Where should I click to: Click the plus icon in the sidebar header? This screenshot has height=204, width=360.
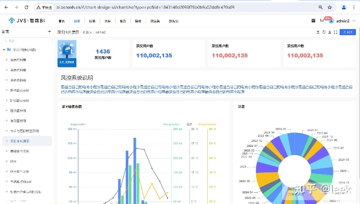coord(49,32)
